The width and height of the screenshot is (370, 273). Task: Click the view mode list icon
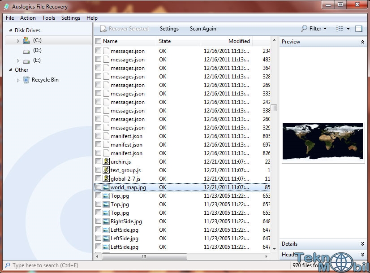[x=340, y=29]
